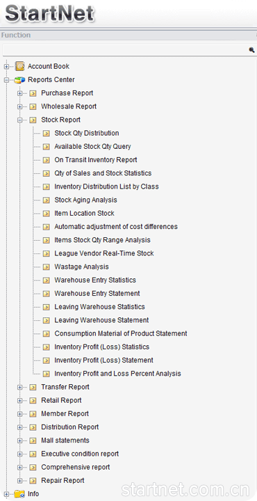
Task: Collapse the Reports Center node
Action: coord(6,80)
